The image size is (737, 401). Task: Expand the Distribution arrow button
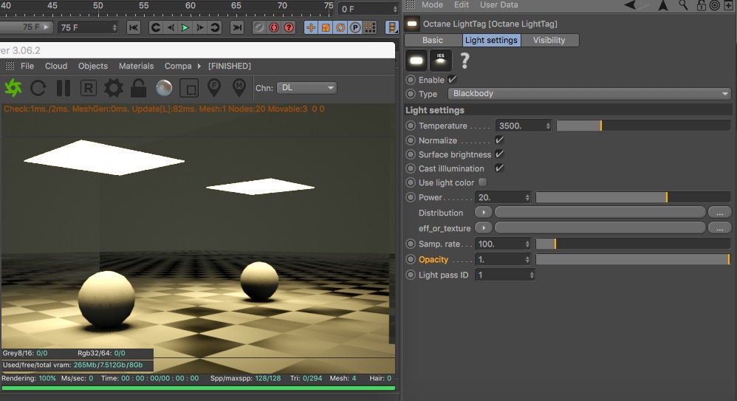point(483,213)
